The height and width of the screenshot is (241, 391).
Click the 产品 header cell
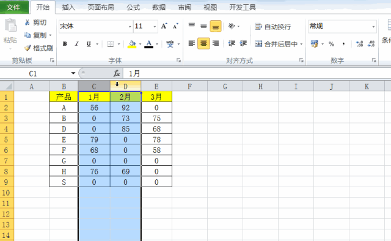64,97
